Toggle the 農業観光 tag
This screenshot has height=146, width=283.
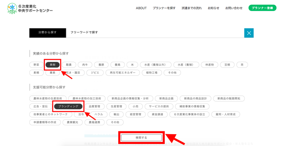(x=72, y=122)
